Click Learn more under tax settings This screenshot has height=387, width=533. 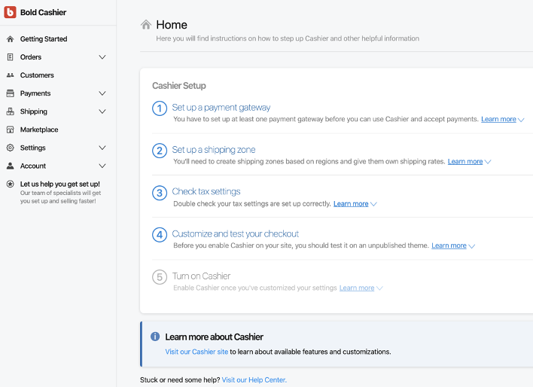click(351, 204)
